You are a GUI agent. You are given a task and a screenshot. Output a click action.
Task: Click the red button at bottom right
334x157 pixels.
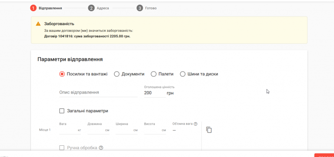[324, 155]
